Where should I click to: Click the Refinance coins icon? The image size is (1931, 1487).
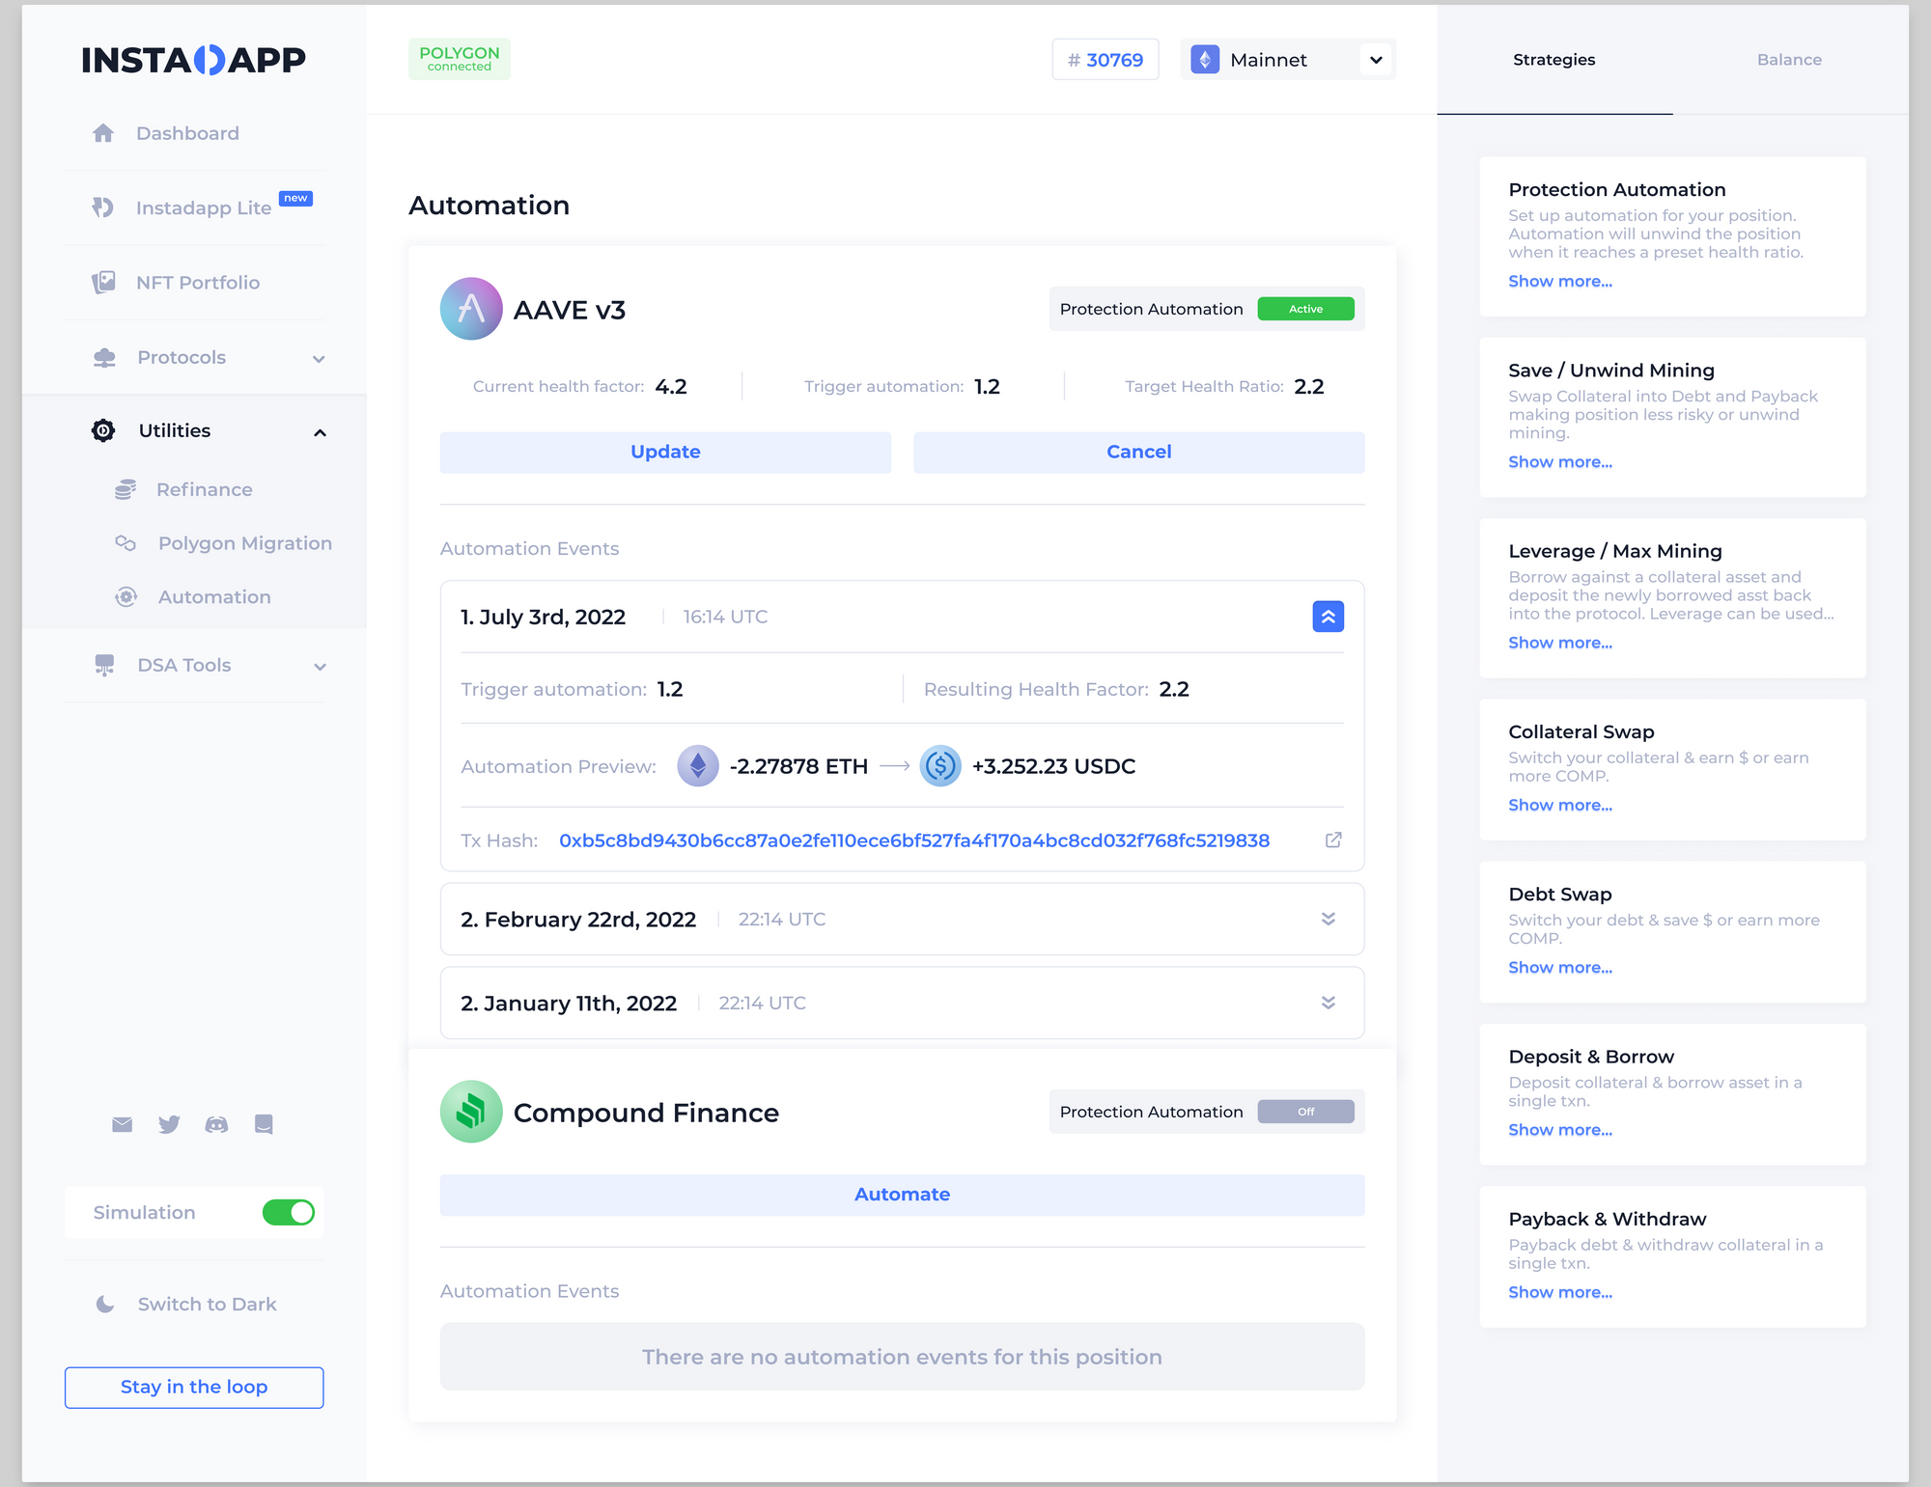pyautogui.click(x=126, y=489)
